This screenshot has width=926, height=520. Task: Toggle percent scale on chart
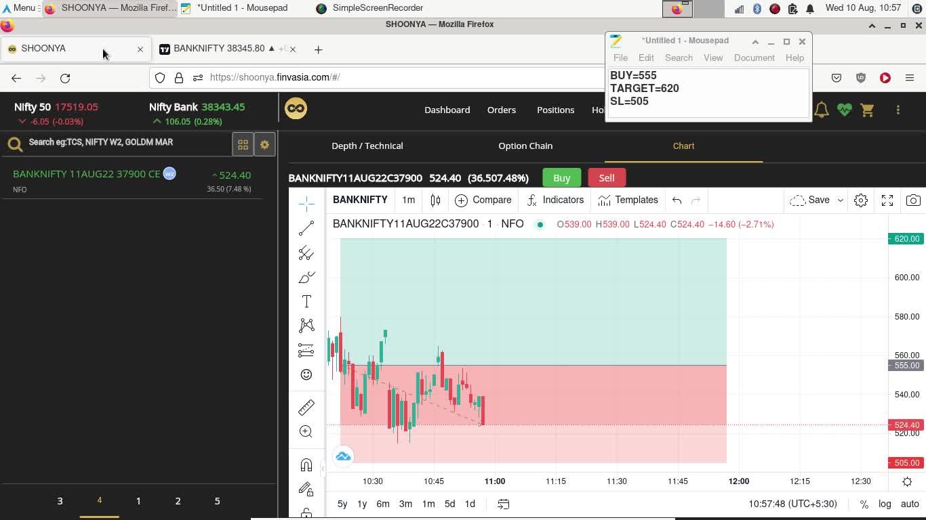coord(864,504)
